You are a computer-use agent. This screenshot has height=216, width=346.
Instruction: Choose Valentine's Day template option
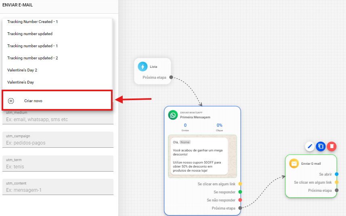pyautogui.click(x=21, y=82)
